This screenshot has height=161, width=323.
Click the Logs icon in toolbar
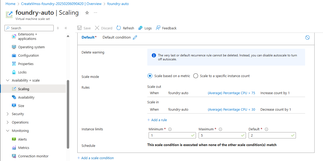(140, 28)
